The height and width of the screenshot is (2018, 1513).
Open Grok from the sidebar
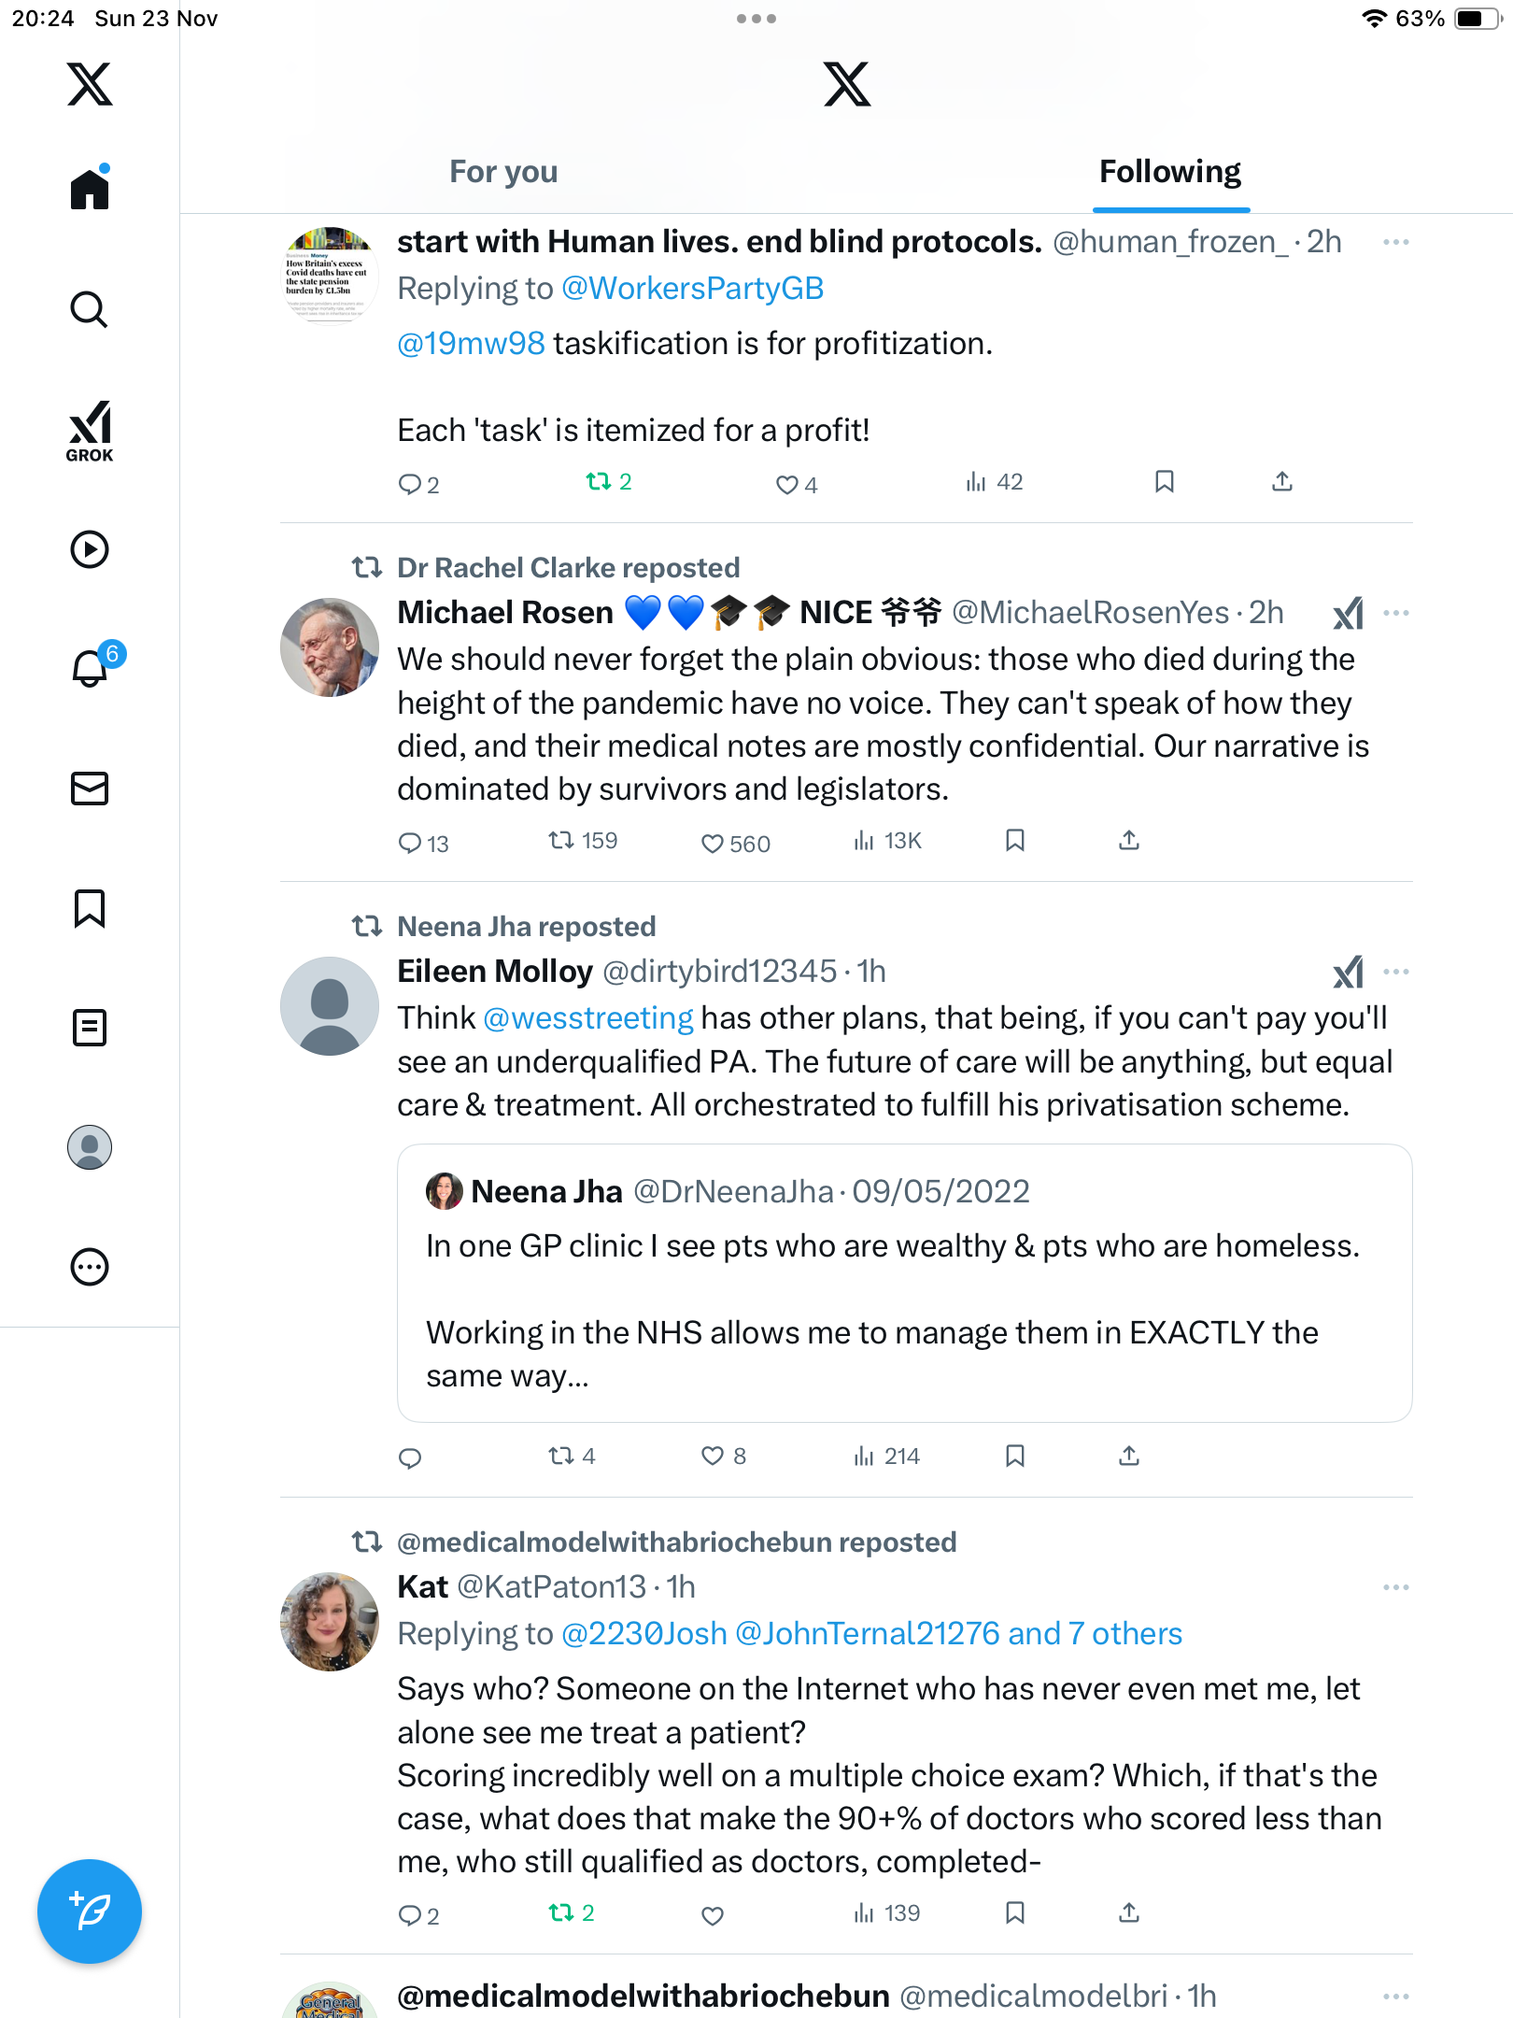[x=90, y=431]
